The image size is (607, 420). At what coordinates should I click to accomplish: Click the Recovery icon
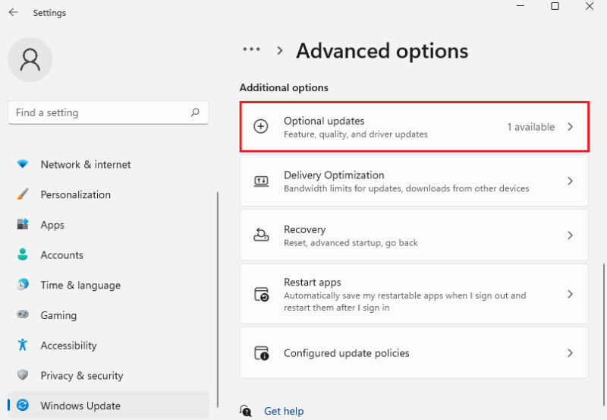click(261, 235)
